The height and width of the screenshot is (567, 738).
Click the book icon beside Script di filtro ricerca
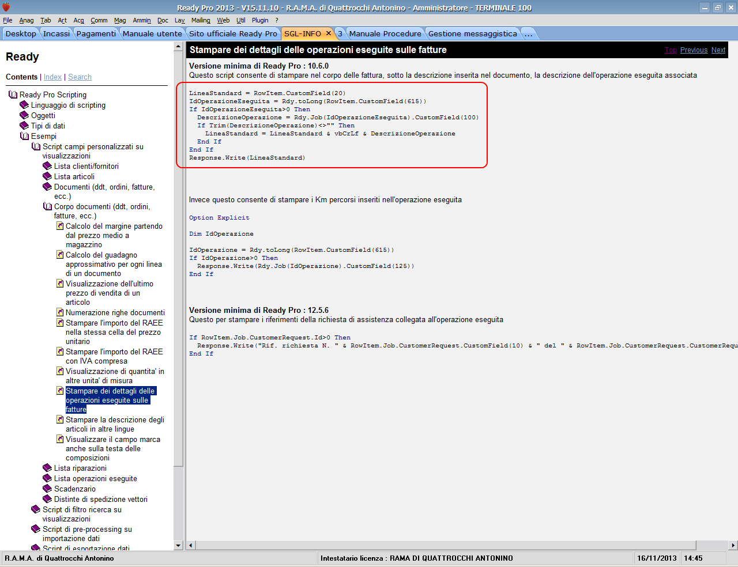click(36, 509)
